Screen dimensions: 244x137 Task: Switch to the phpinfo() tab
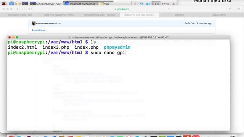(179, 15)
